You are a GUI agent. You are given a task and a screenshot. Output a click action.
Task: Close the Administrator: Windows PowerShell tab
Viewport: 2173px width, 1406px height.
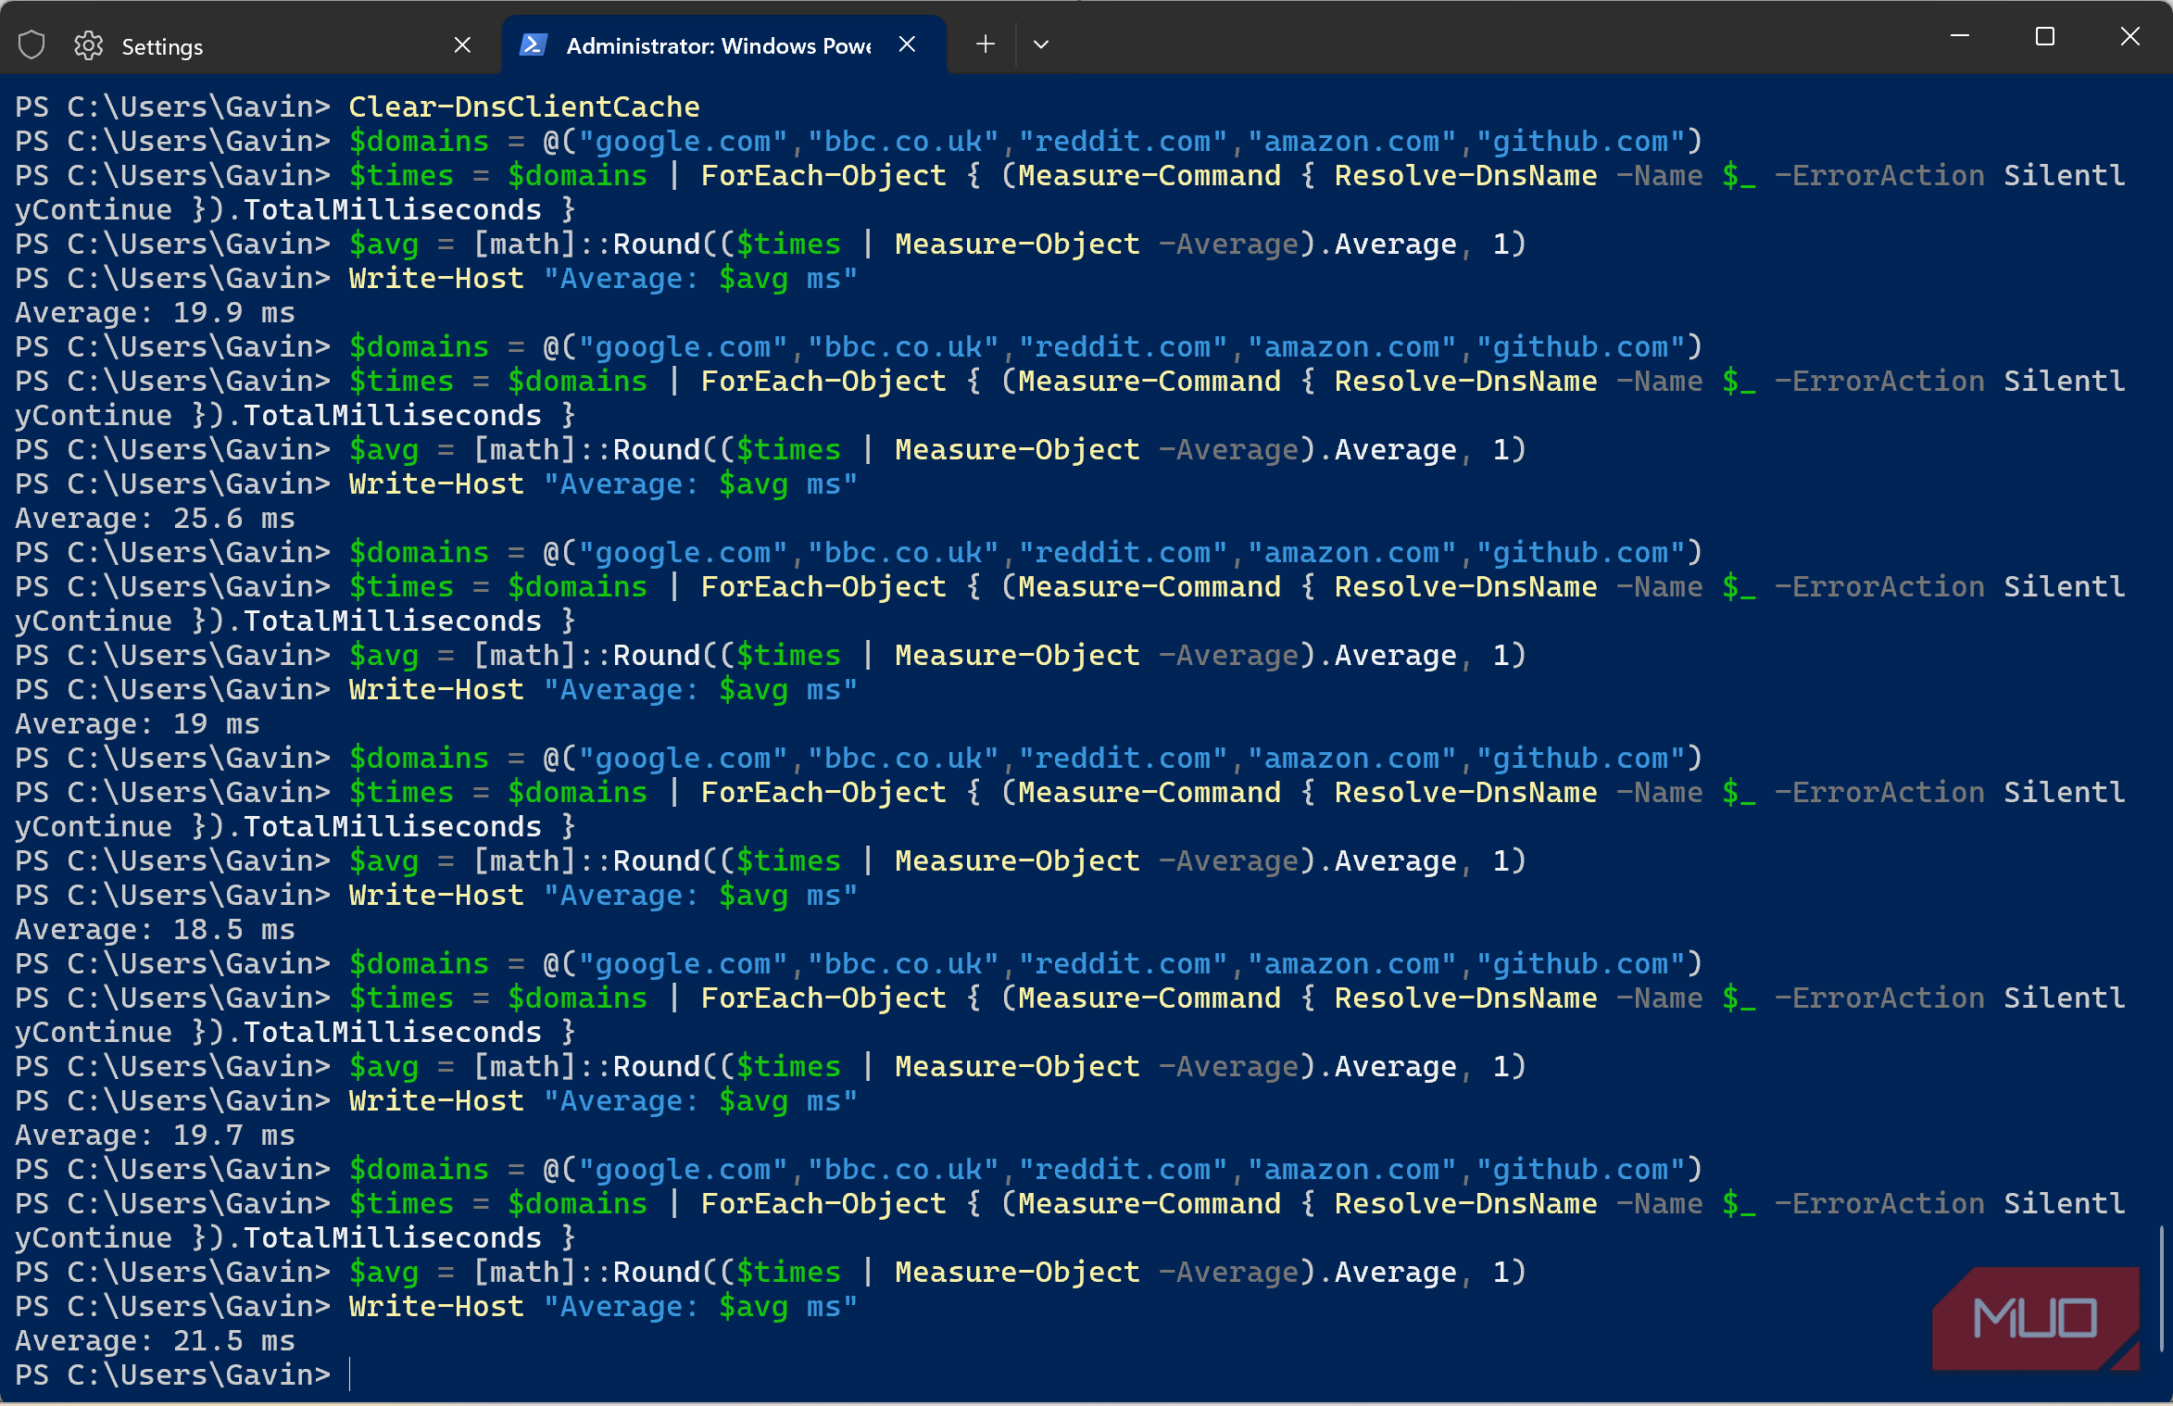908,44
